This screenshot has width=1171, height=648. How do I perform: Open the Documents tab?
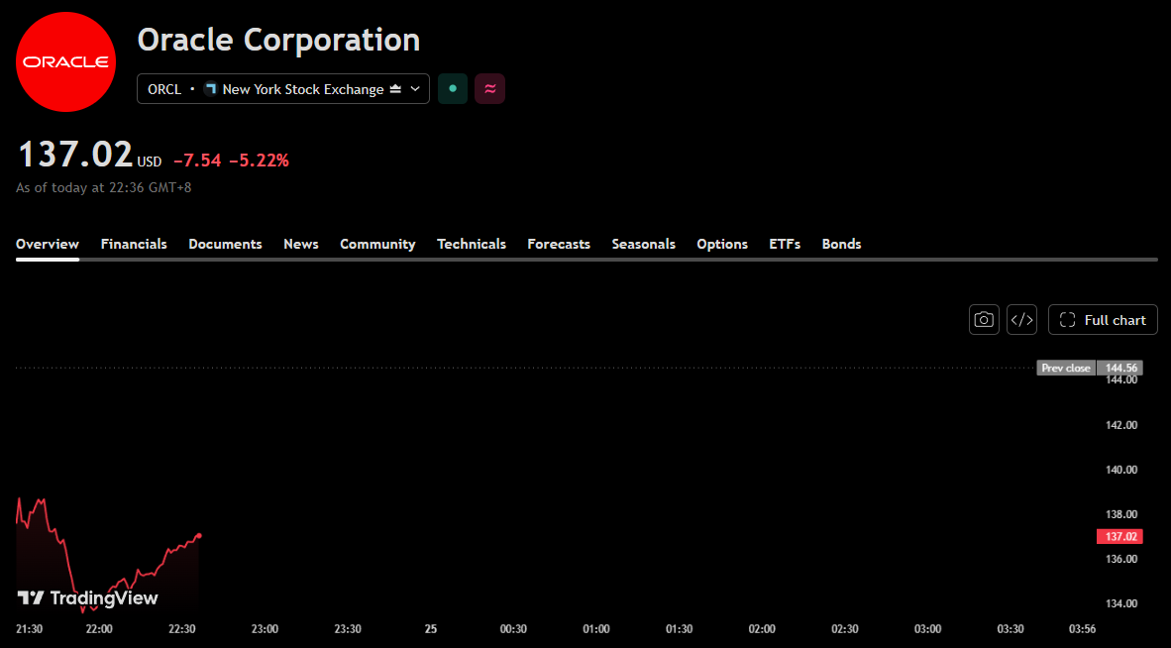(225, 244)
